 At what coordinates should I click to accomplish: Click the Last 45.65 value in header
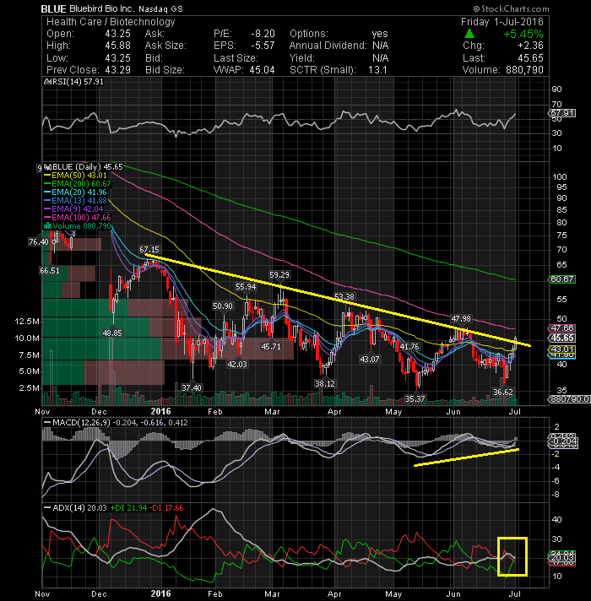click(x=530, y=58)
